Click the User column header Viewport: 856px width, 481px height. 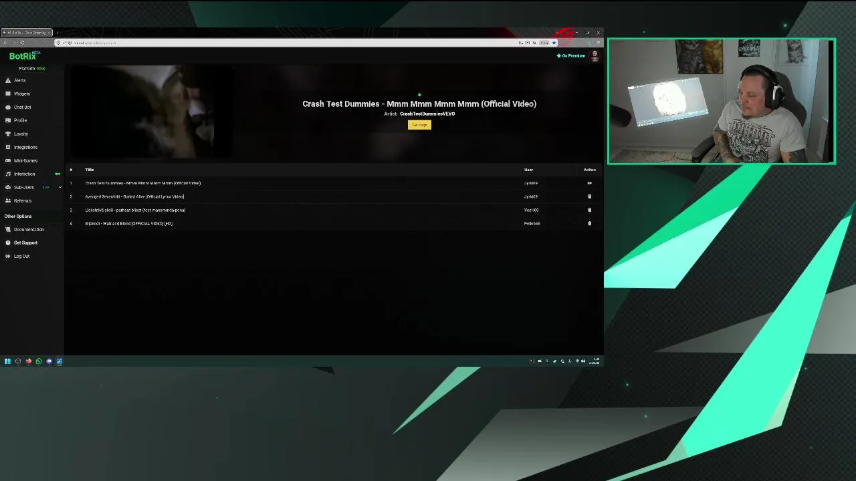528,170
